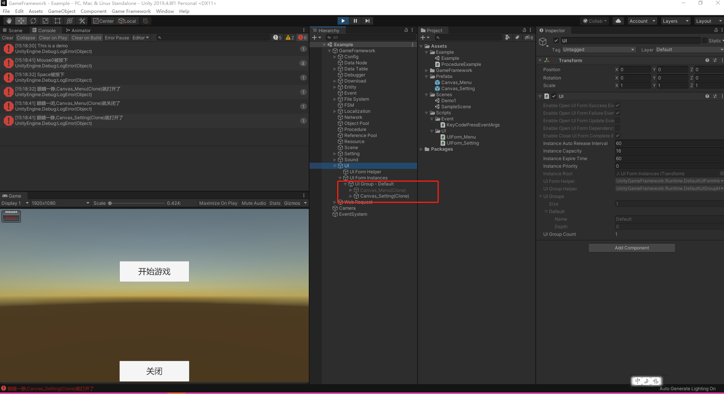Image resolution: width=724 pixels, height=394 pixels.
Task: Toggle Center/Pivot handle position
Action: click(103, 21)
